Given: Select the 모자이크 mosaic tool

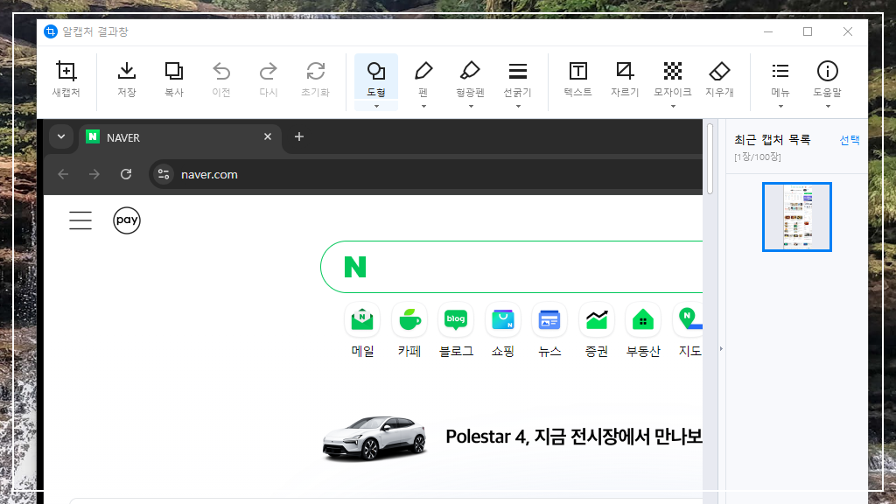Looking at the screenshot, I should pos(673,77).
